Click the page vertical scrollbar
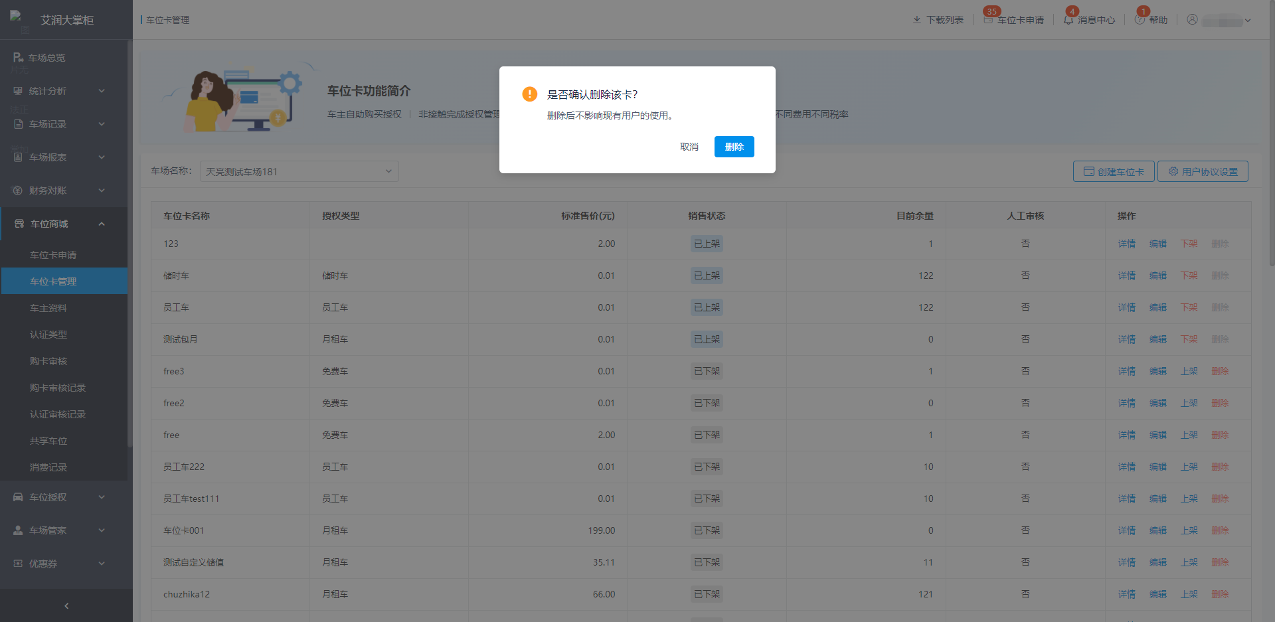 click(x=1272, y=133)
